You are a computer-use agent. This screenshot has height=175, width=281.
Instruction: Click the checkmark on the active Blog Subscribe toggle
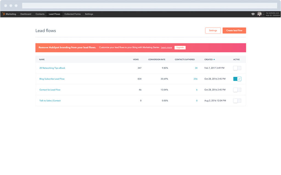point(239,79)
